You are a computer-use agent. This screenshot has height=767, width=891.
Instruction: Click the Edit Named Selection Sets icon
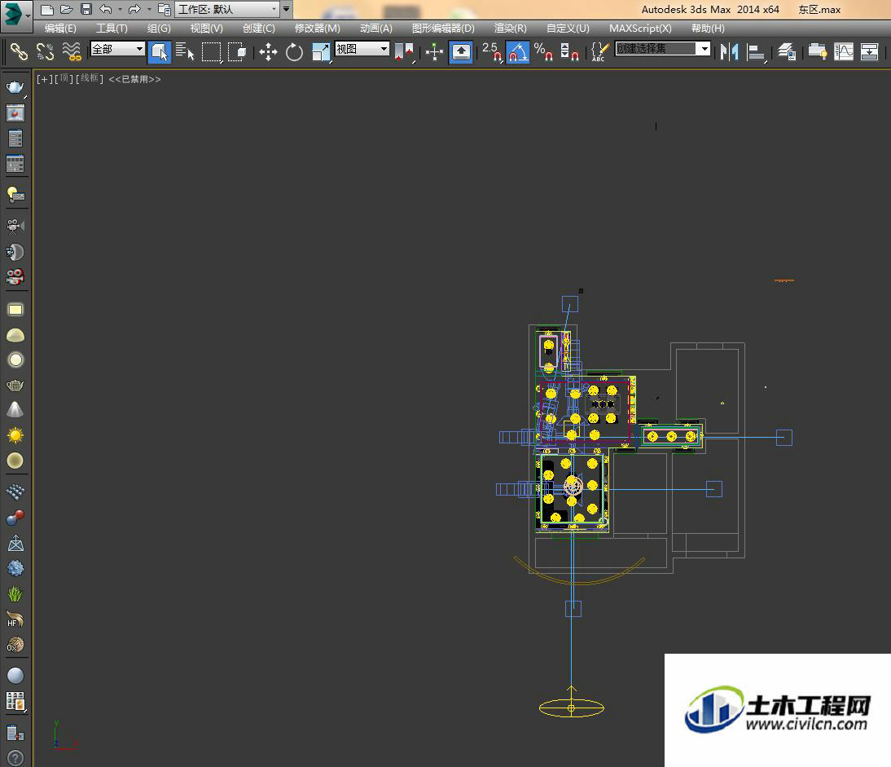(600, 51)
